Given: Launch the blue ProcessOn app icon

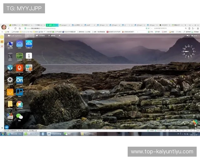Looking at the screenshot, I should click(19, 80).
